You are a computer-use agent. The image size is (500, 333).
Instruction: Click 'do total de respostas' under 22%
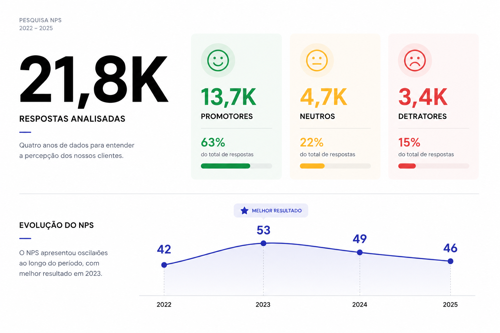327,154
